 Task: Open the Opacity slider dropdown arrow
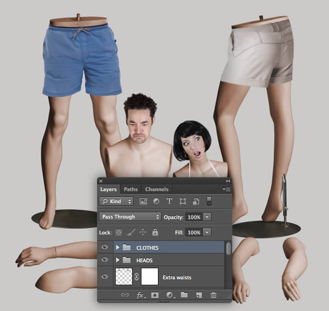coord(207,217)
